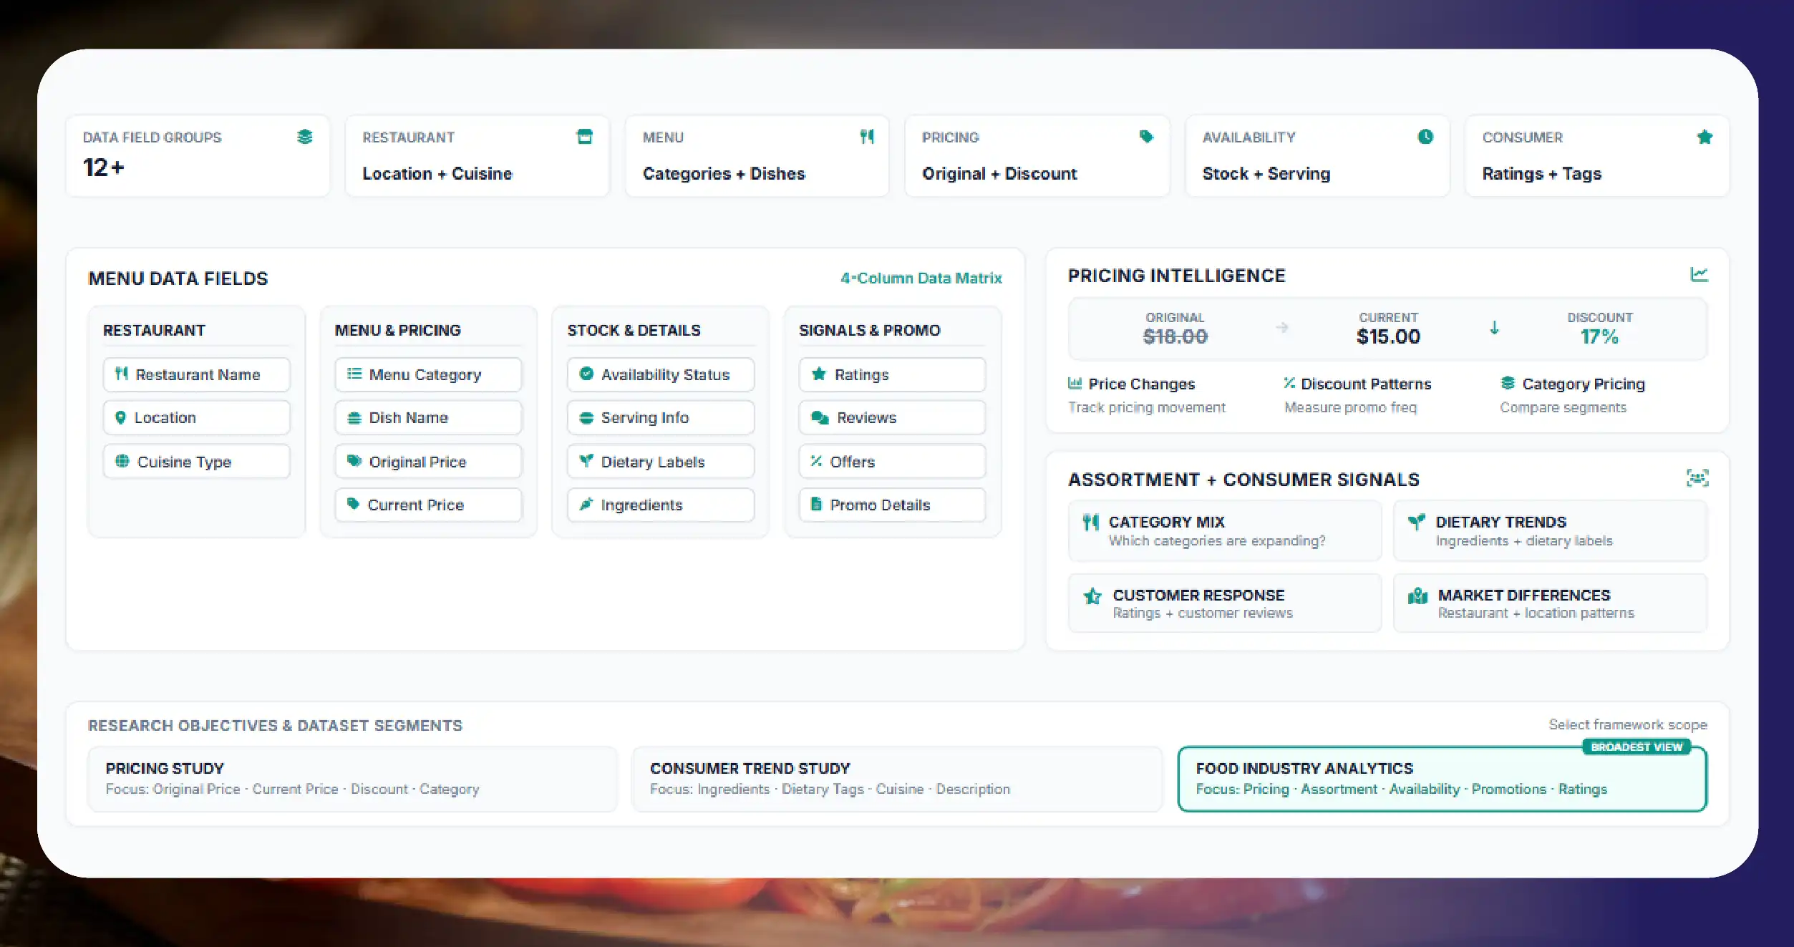This screenshot has height=947, width=1794.
Task: Click the sprout icon in Dietary Trends tile
Action: (x=1416, y=523)
